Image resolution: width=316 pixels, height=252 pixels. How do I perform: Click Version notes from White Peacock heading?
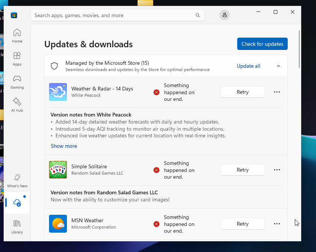tap(91, 115)
